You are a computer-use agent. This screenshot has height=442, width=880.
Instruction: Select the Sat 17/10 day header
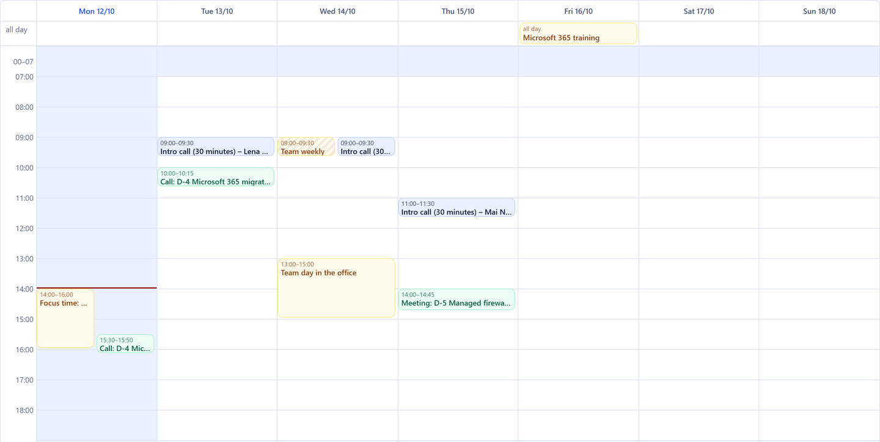coord(698,11)
